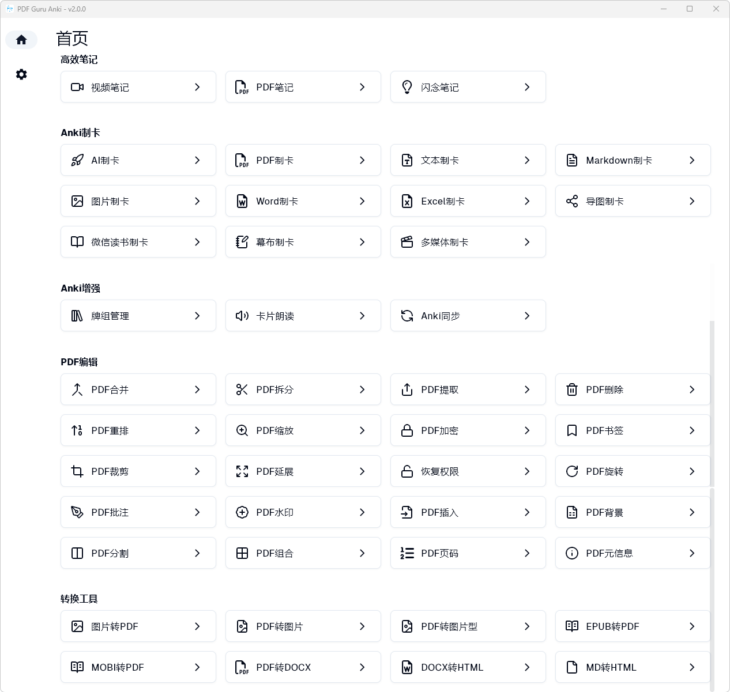This screenshot has width=730, height=692.
Task: Select the 视频笔记 camera icon
Action: (x=77, y=87)
